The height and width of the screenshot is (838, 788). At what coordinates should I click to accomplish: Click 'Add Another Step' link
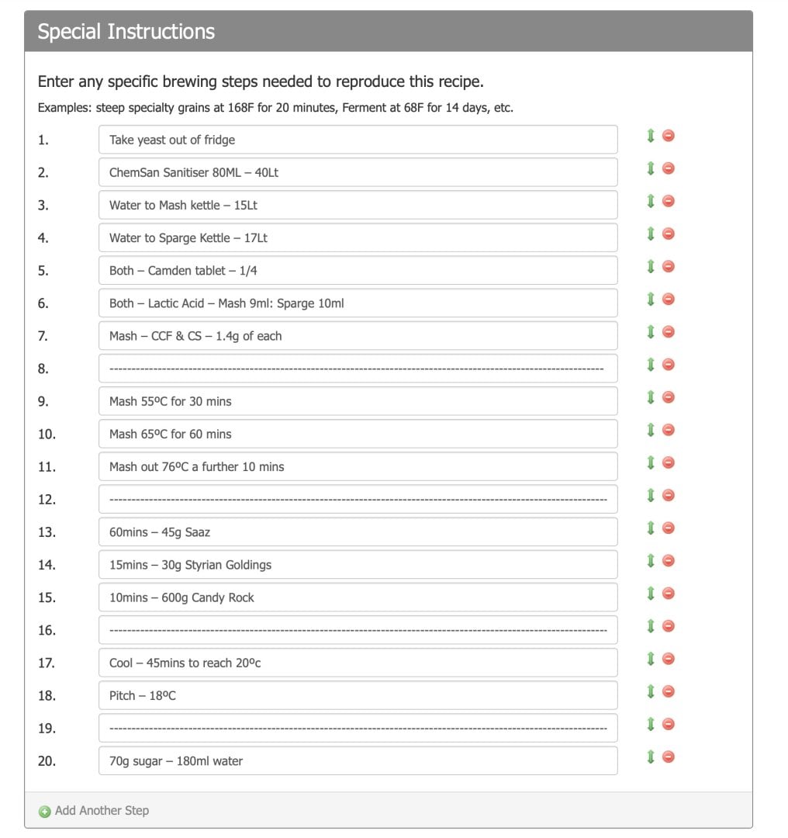102,810
